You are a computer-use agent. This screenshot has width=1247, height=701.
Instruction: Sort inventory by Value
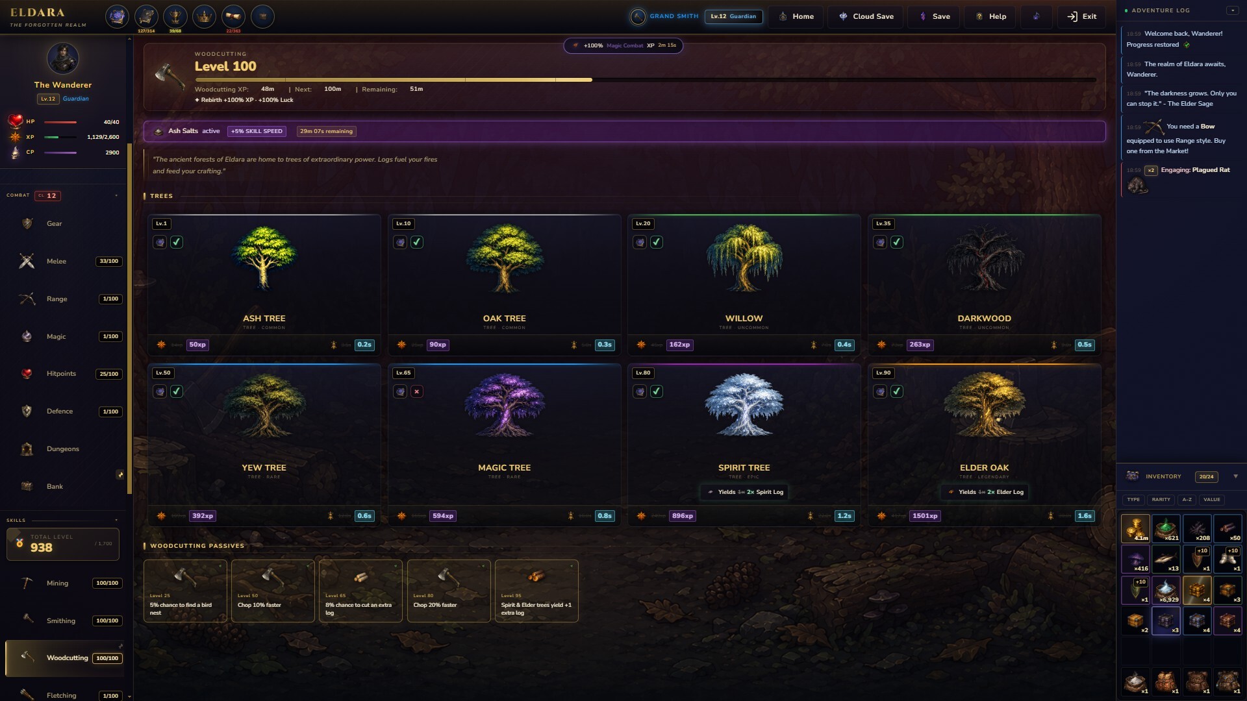coord(1212,499)
